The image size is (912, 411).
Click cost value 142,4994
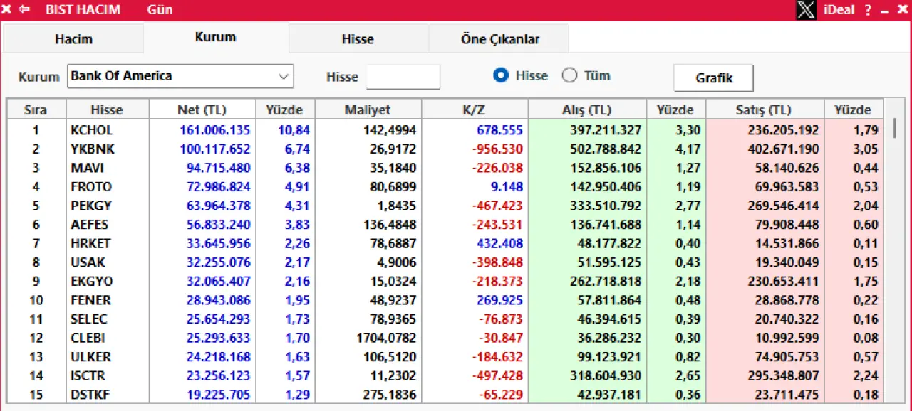pos(390,130)
